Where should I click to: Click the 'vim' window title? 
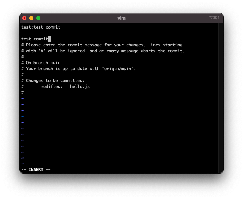(x=121, y=18)
